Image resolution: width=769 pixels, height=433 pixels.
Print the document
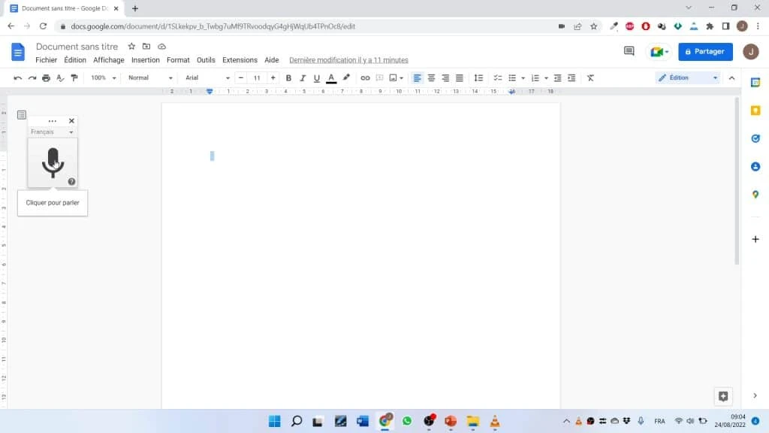tap(46, 78)
